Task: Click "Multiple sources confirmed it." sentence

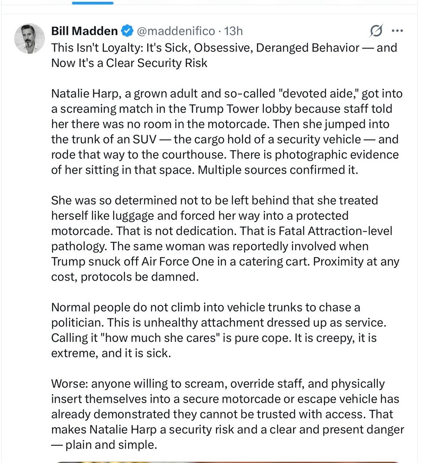Action: (278, 170)
